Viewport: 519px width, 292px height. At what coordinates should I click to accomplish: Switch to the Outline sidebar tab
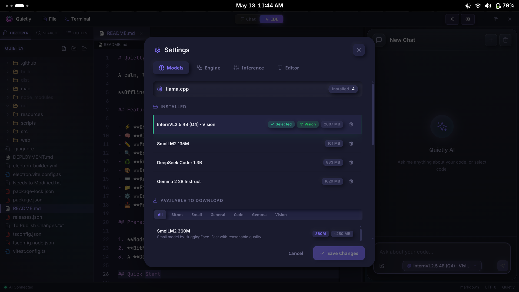[x=78, y=33]
